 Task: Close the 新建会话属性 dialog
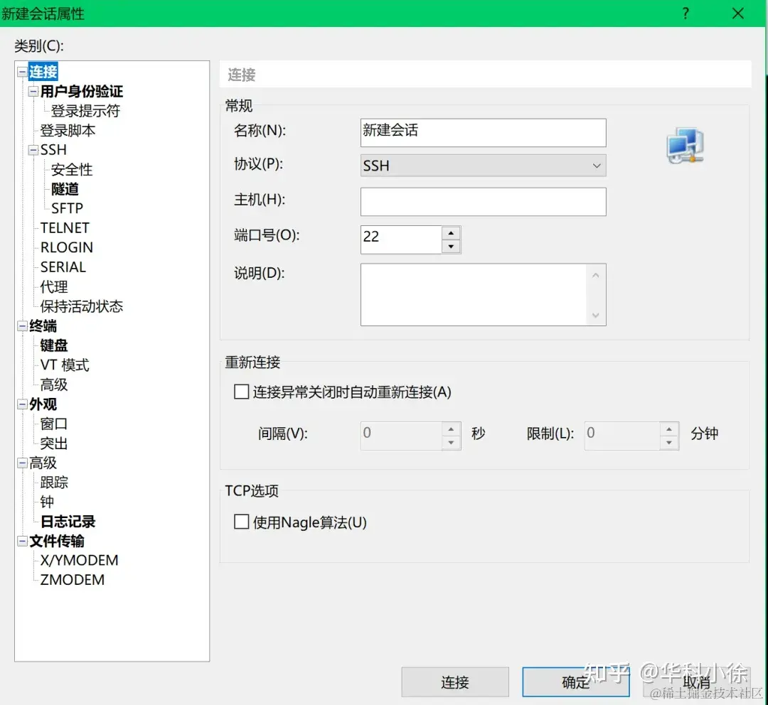click(x=737, y=14)
